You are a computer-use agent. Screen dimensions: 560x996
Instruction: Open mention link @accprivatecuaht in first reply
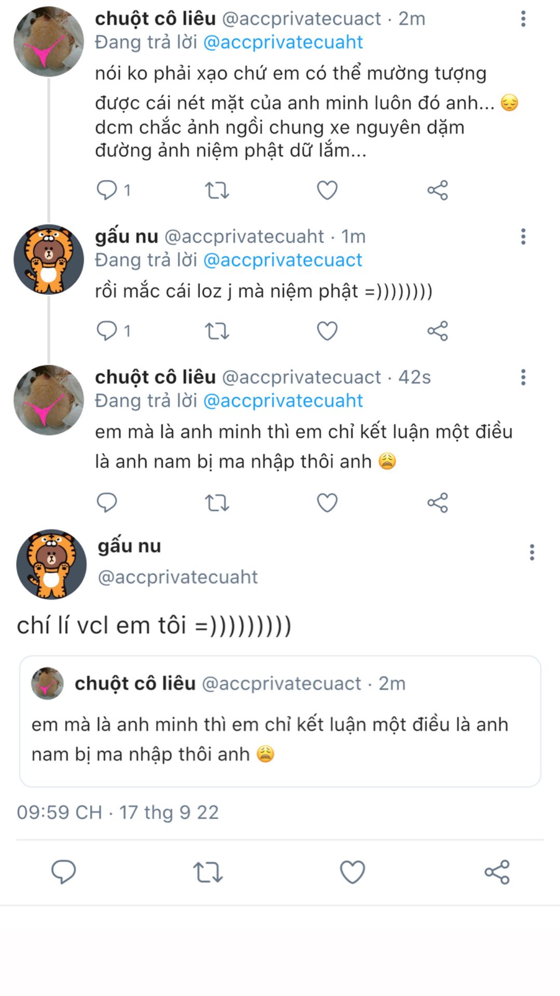click(x=283, y=42)
